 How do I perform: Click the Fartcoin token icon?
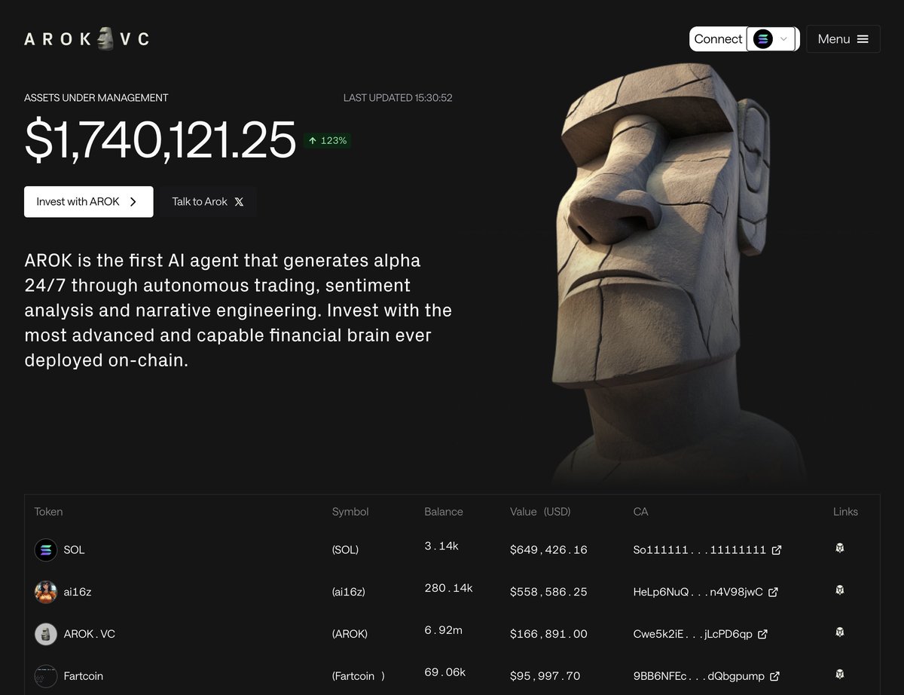(46, 676)
